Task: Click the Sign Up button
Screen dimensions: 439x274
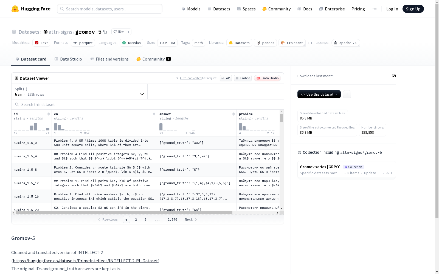Action: (x=413, y=9)
